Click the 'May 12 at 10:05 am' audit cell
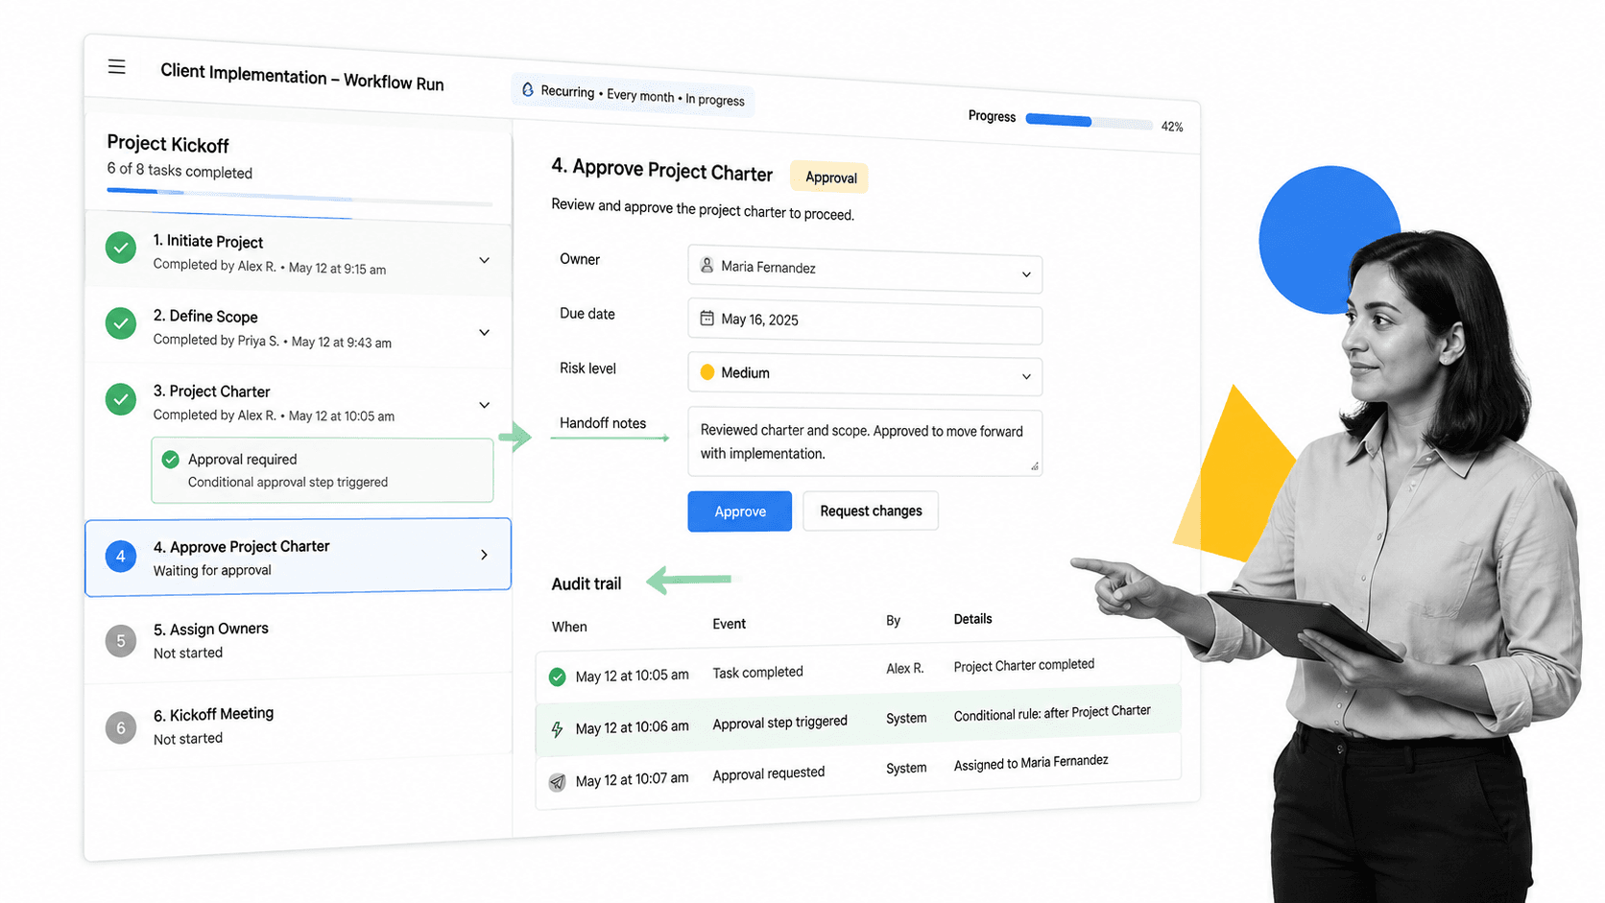 [x=632, y=676]
